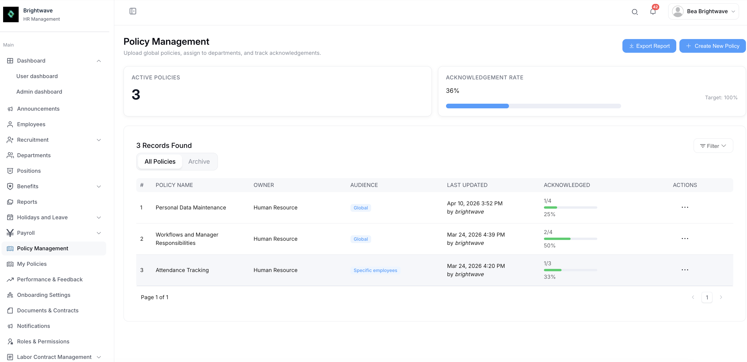Expand the Recruitment submenu
The image size is (747, 362).
click(99, 140)
